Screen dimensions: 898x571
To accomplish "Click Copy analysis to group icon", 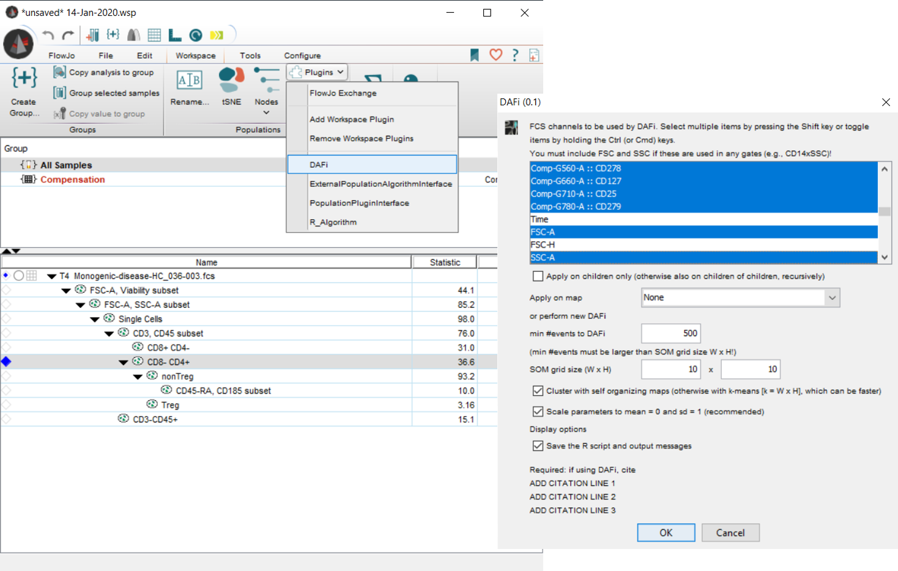I will pos(59,72).
